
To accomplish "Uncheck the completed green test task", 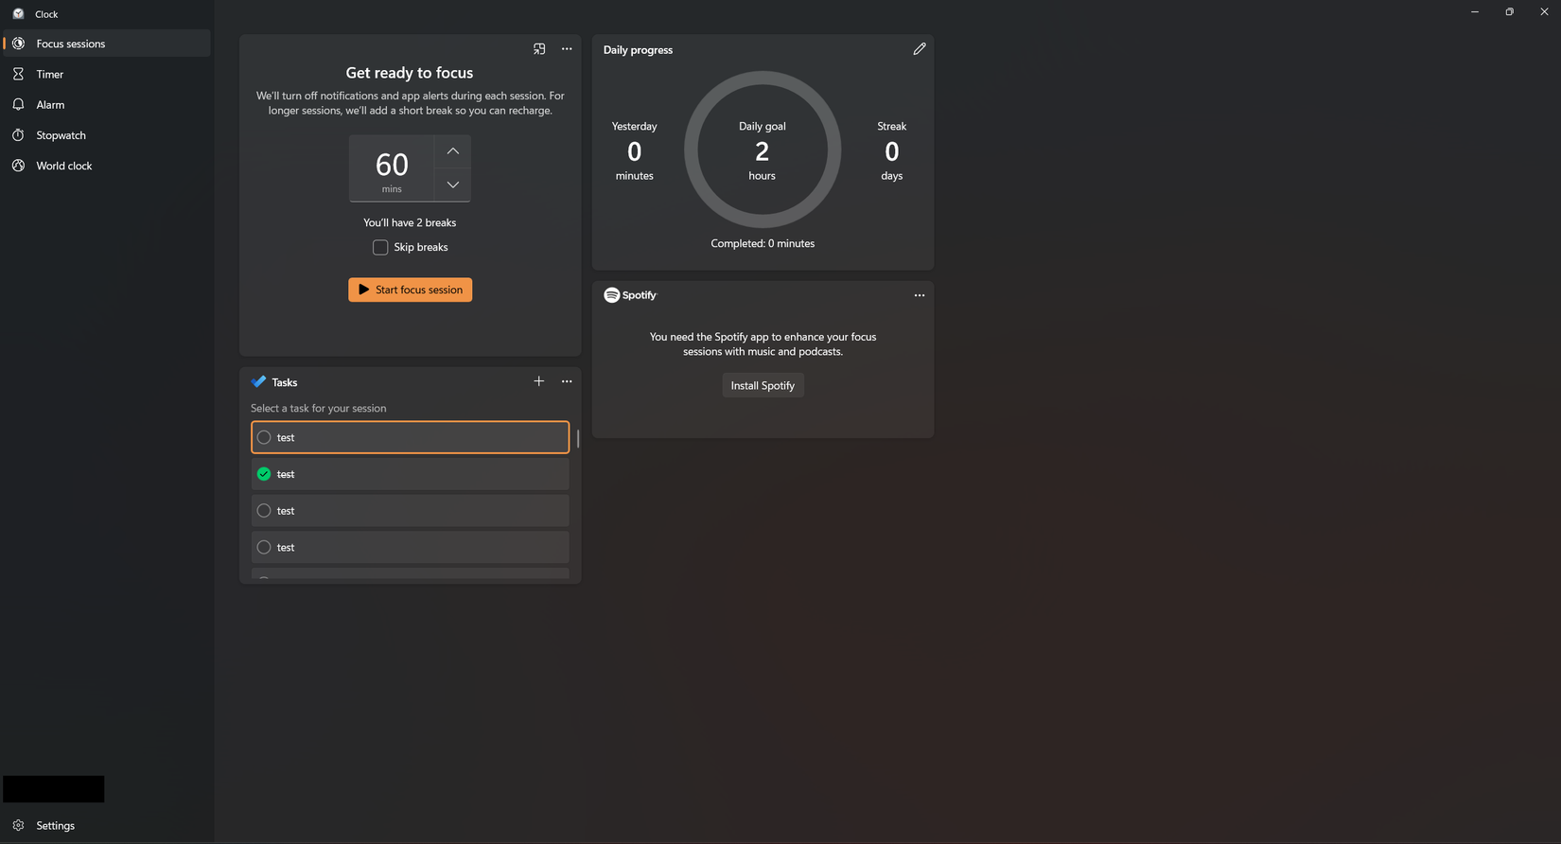I will tap(264, 474).
